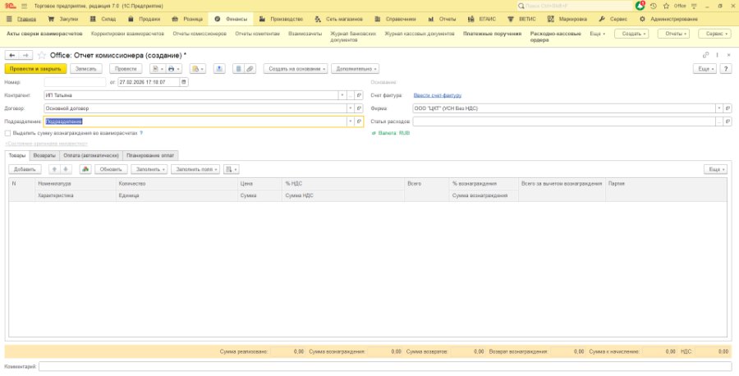
Task: Click 'Ввести счет-фактуру' link
Action: [x=437, y=95]
